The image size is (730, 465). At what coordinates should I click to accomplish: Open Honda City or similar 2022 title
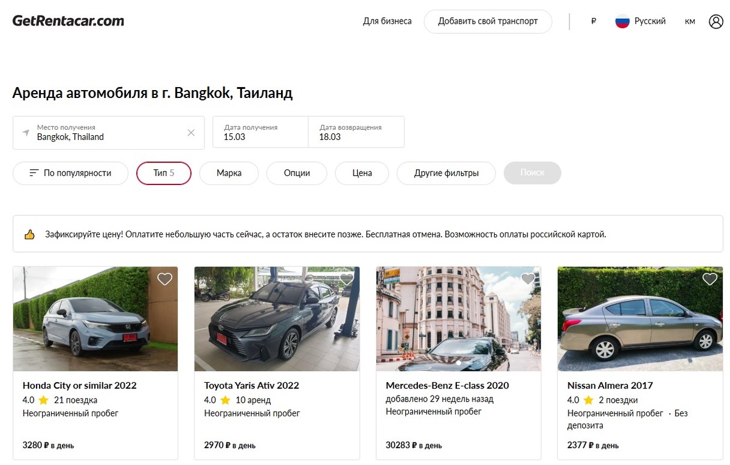[80, 385]
